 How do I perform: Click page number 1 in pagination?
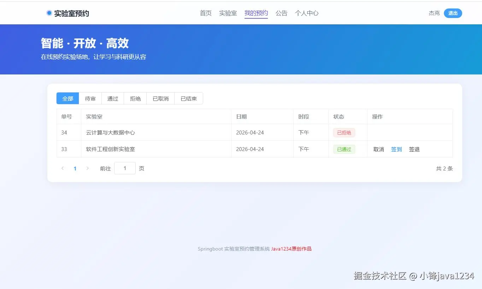(75, 169)
